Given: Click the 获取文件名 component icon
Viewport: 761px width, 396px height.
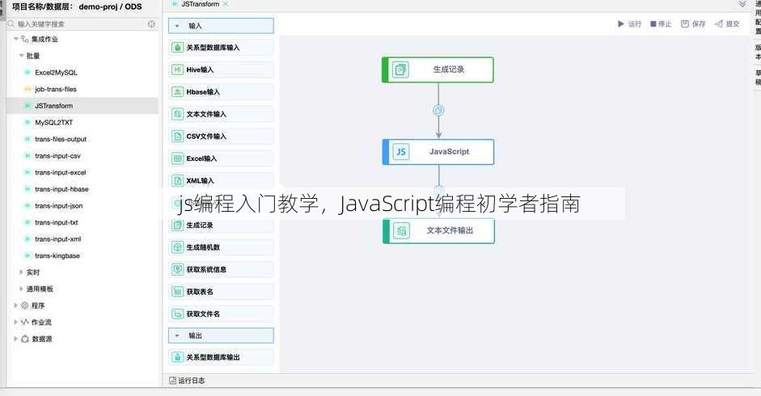Looking at the screenshot, I should point(178,314).
